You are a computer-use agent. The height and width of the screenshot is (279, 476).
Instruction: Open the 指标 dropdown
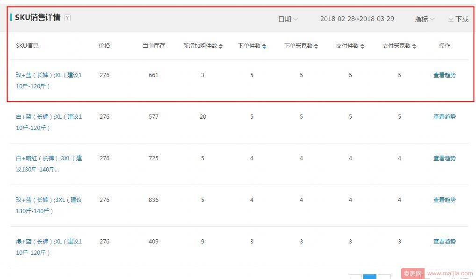(x=424, y=19)
